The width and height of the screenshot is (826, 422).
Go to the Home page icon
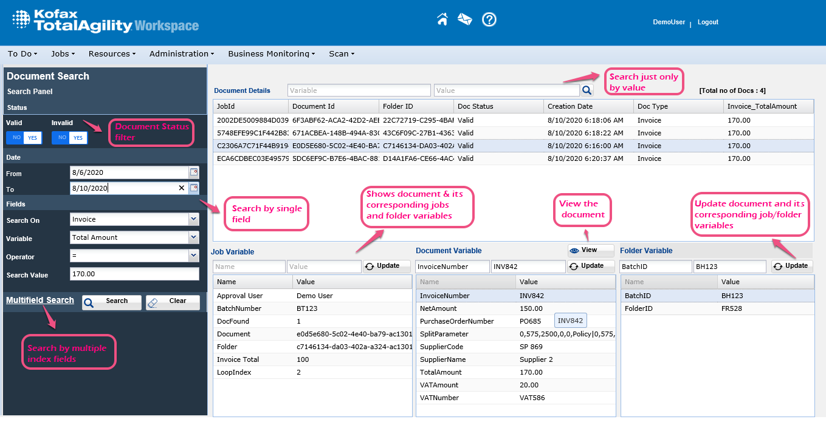click(442, 19)
